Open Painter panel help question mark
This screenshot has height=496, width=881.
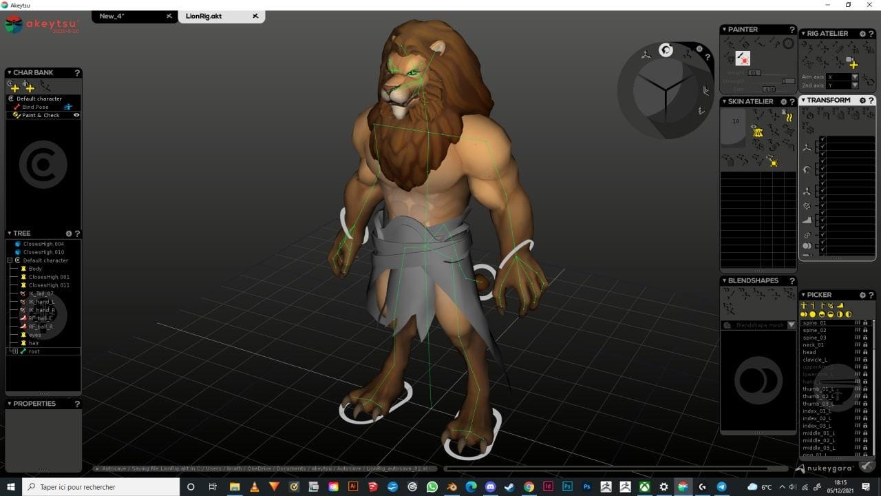792,30
